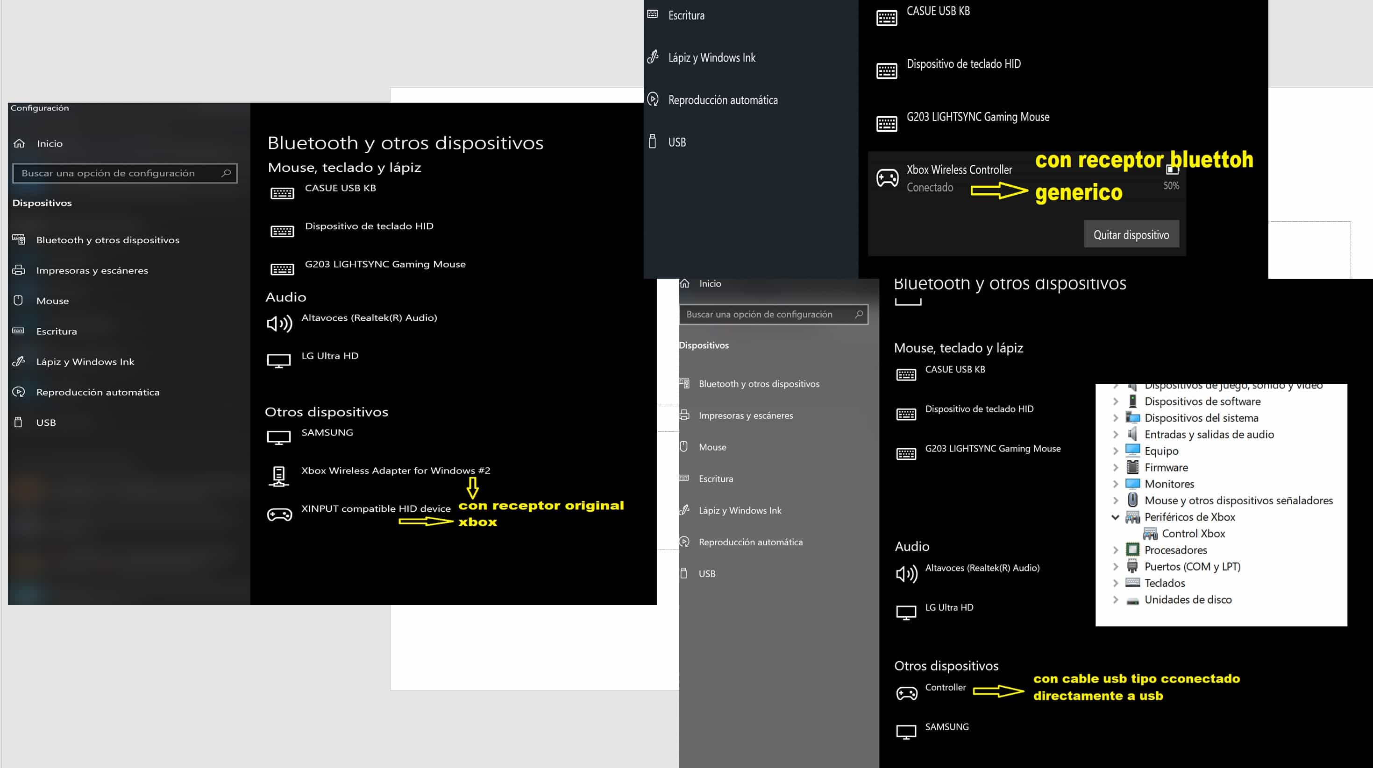
Task: Expand the Monitores node in device tree
Action: point(1116,484)
